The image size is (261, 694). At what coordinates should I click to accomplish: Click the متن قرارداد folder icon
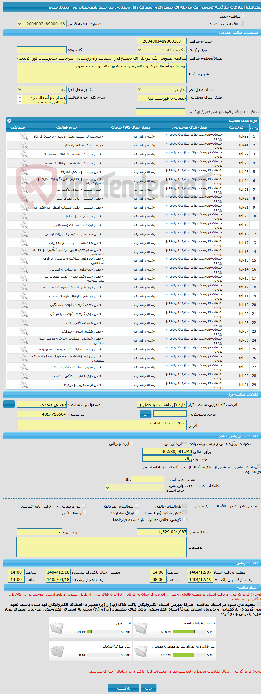pos(141,651)
